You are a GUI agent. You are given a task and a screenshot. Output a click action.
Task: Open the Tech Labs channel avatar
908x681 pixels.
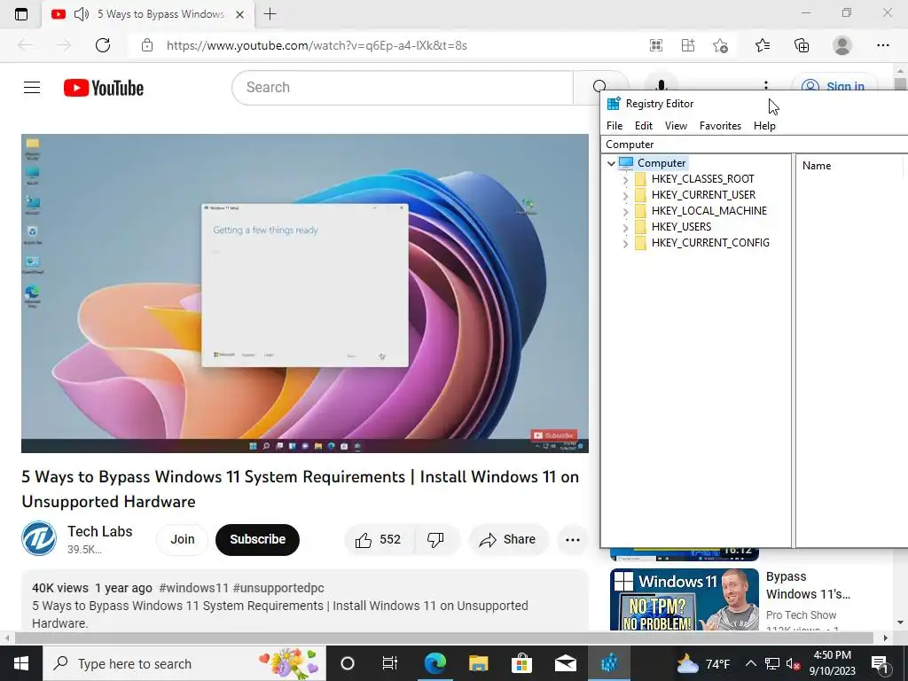[x=39, y=538]
